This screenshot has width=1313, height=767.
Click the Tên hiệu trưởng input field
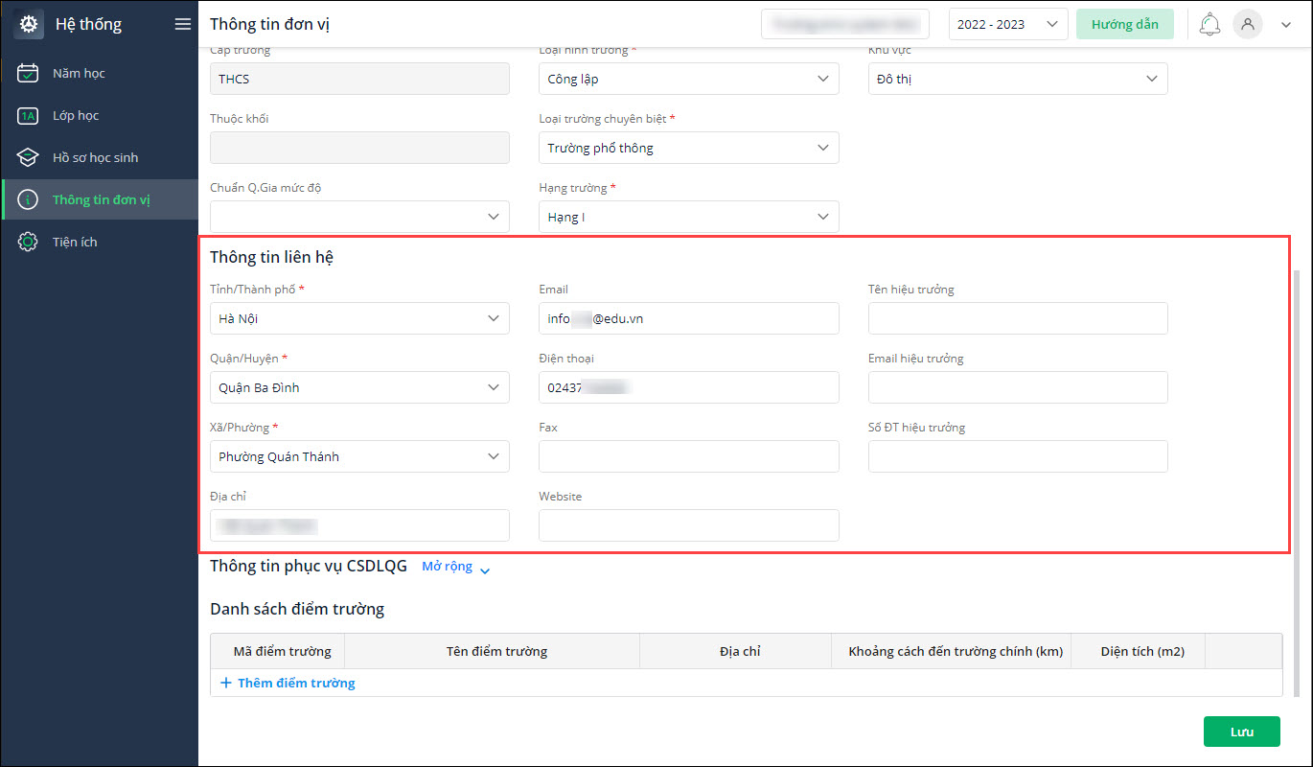point(1017,318)
